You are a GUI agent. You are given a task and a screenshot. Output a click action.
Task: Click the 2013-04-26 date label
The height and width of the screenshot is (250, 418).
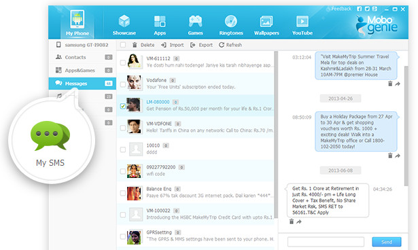pyautogui.click(x=341, y=99)
